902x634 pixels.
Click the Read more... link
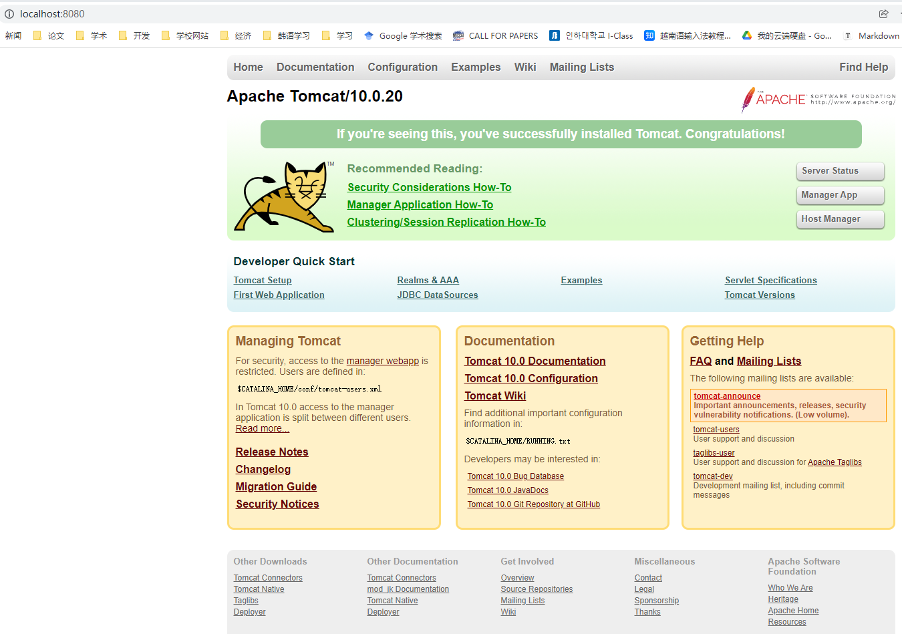click(263, 429)
